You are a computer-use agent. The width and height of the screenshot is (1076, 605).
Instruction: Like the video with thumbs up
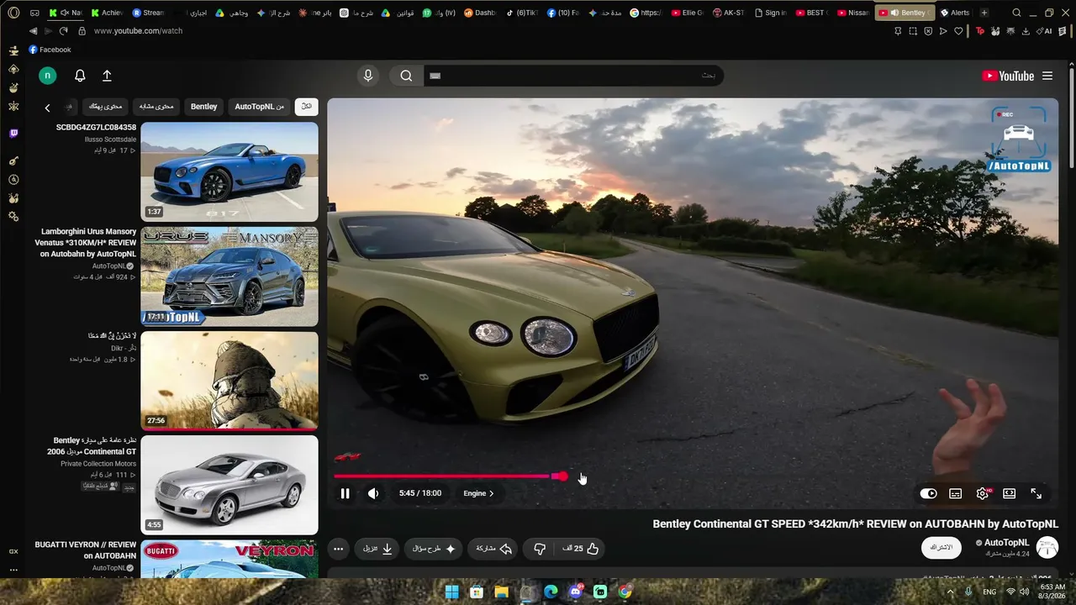tap(581, 549)
